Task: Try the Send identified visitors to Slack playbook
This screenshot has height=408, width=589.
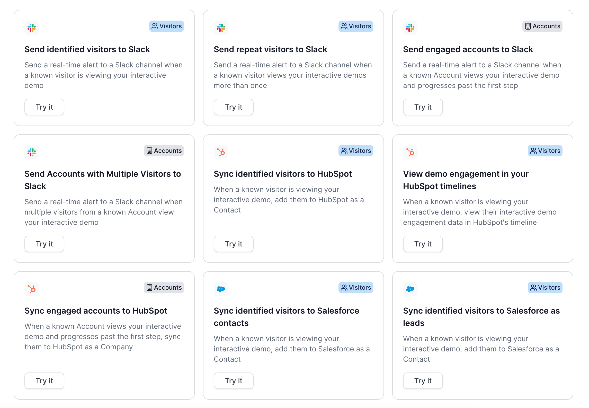Action: click(44, 107)
